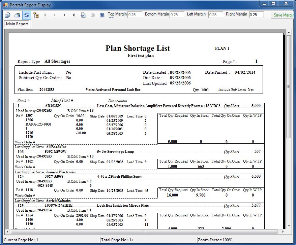Click Qty Short value 6,300
296x245 pixels.
pyautogui.click(x=256, y=176)
